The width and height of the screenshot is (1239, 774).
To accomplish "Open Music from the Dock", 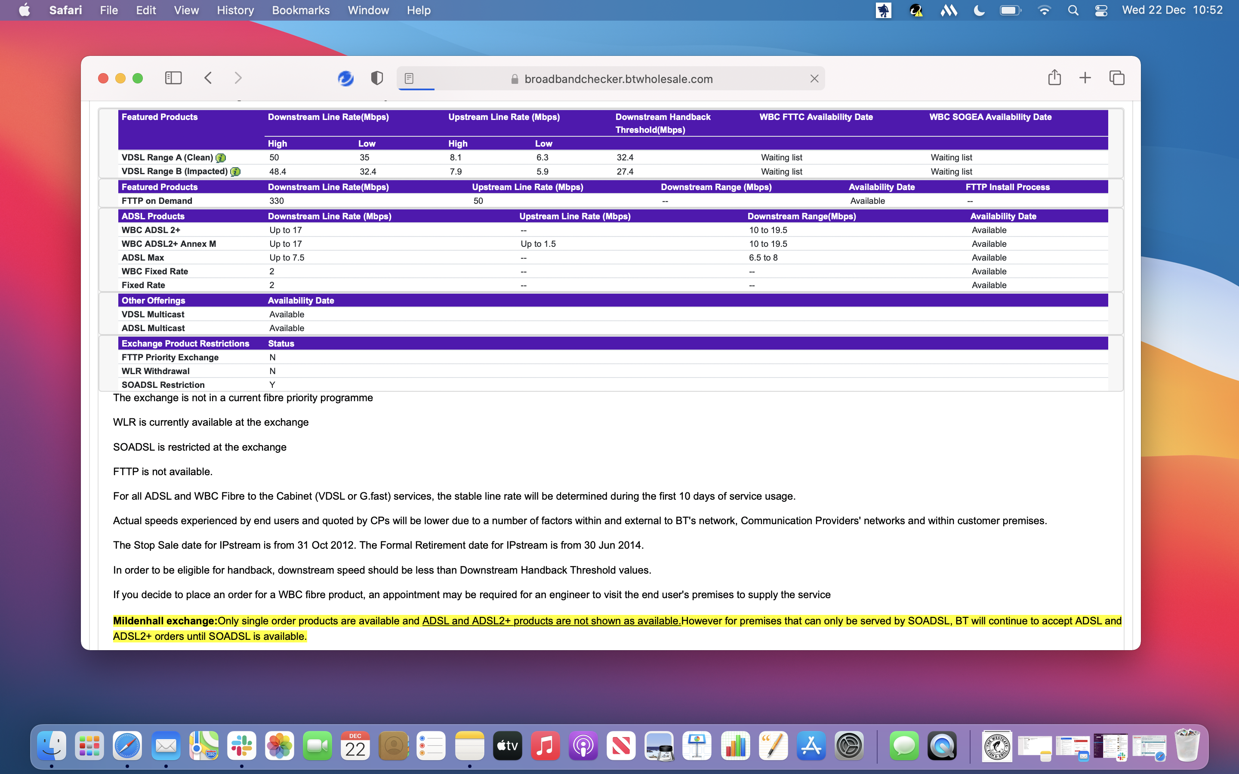I will click(x=545, y=745).
